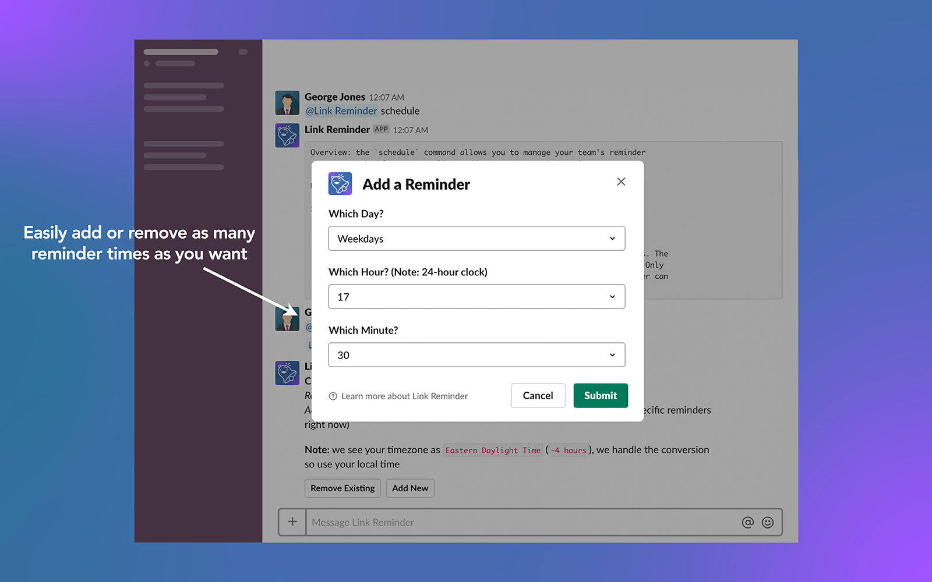
Task: Click the Eastern Daylight Time code snippet
Action: (492, 450)
